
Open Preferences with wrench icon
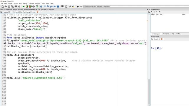(70, 6)
